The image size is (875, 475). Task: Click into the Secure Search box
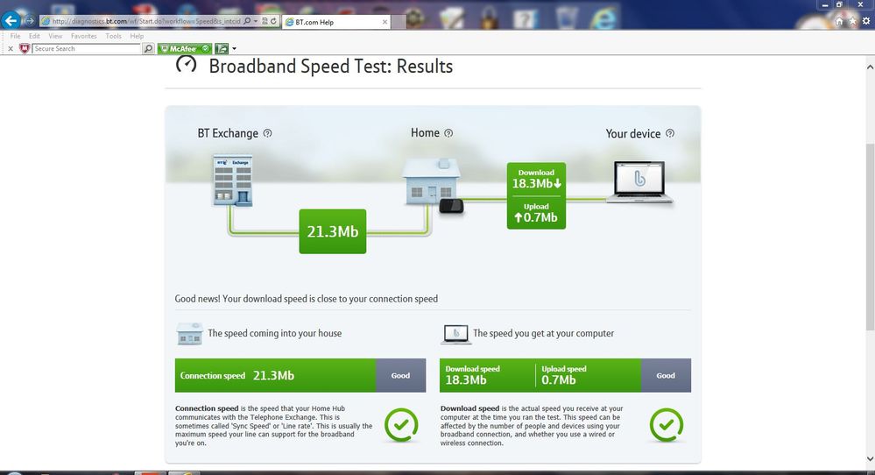87,48
